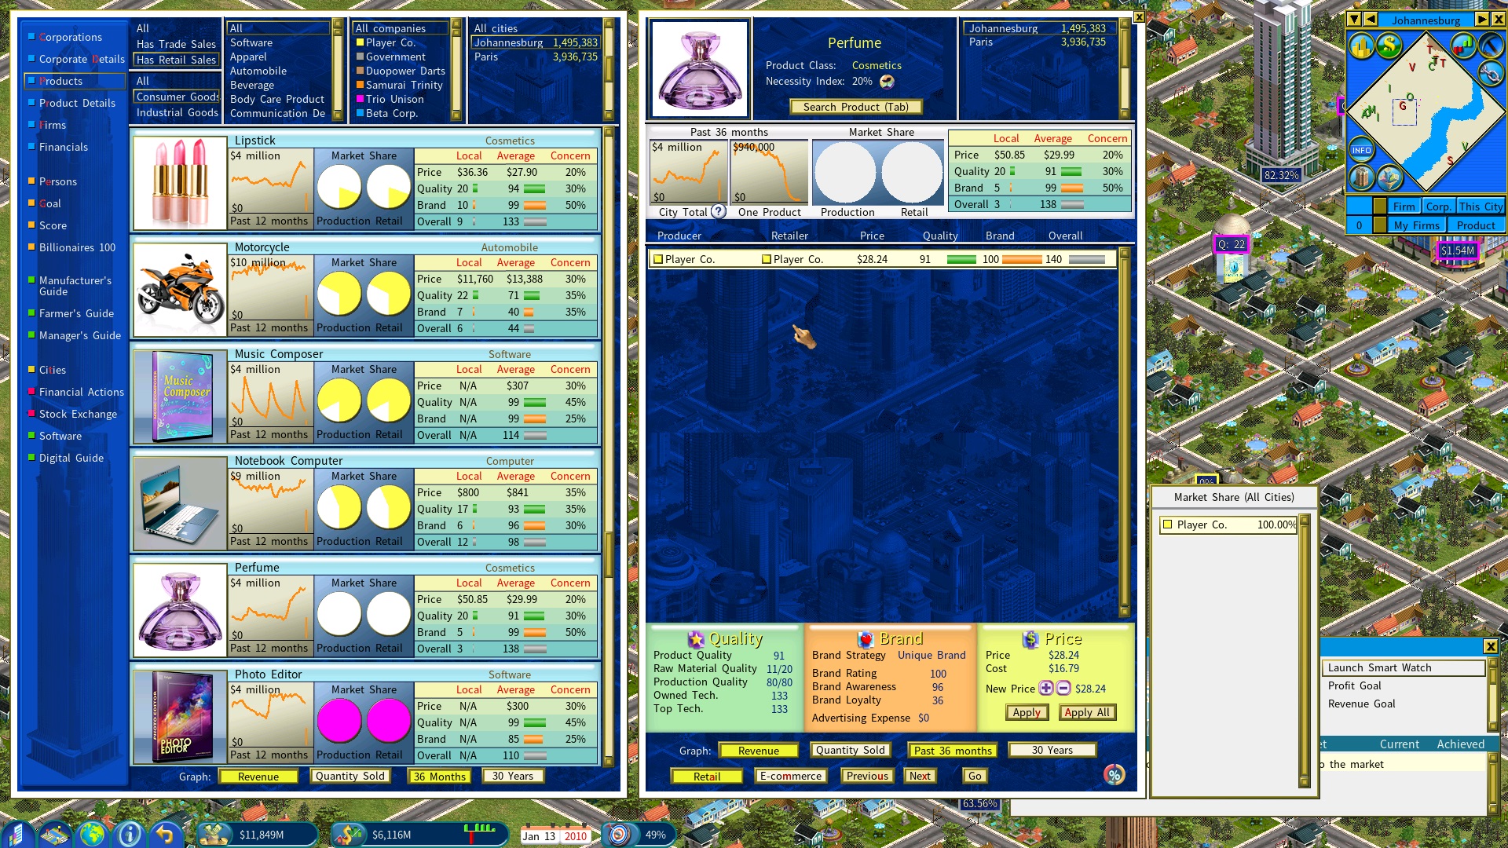
Task: Open the build menu icon in bottom bar
Action: click(17, 834)
